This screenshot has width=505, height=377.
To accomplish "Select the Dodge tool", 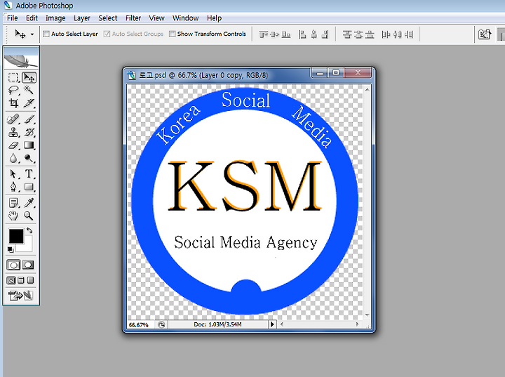I will (29, 158).
